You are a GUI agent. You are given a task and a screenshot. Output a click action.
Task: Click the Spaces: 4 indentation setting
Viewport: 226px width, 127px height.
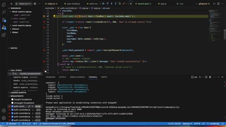coord(187,123)
